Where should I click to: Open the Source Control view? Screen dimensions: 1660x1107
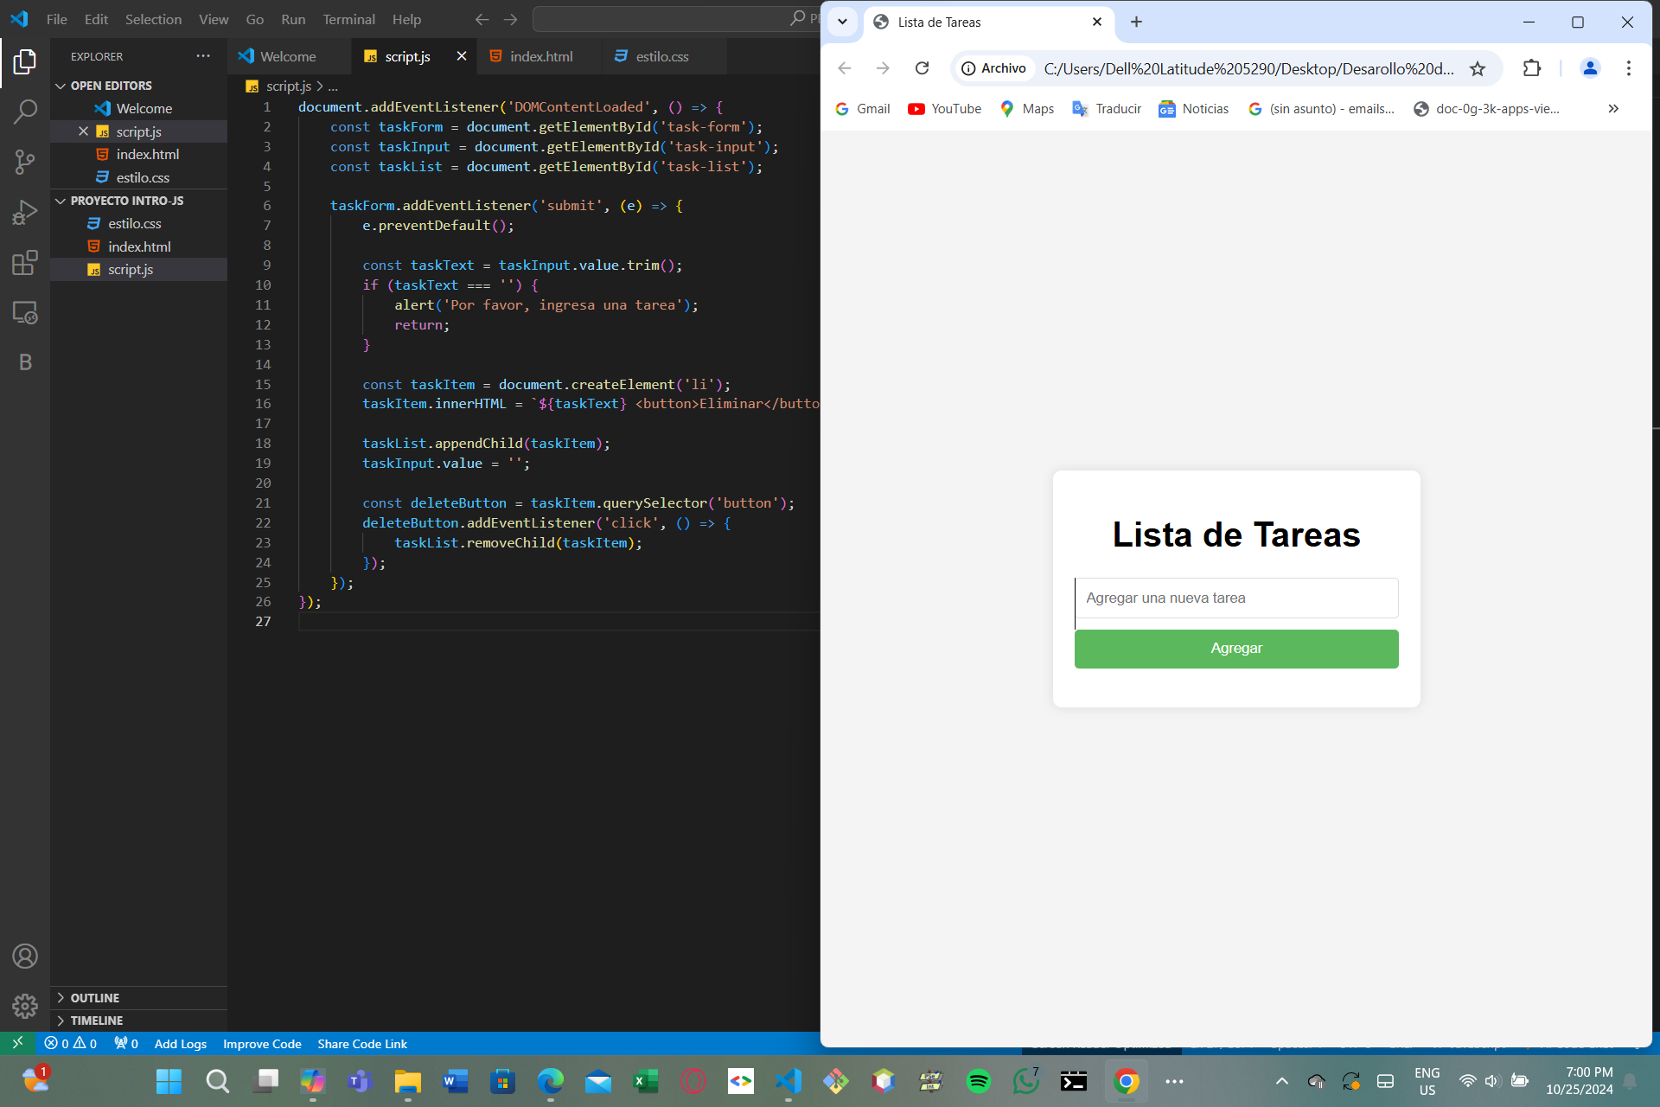[25, 162]
